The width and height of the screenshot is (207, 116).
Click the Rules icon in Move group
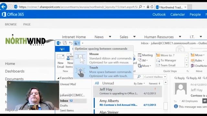[x=193, y=61]
